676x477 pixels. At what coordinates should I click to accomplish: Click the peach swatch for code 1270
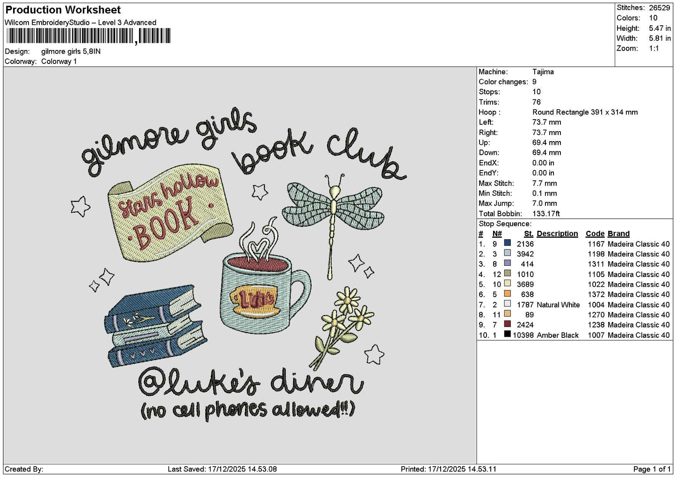507,314
